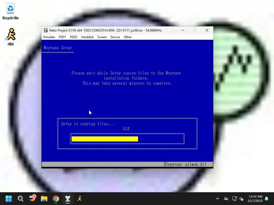Click the network display tray icon

pos(234,199)
